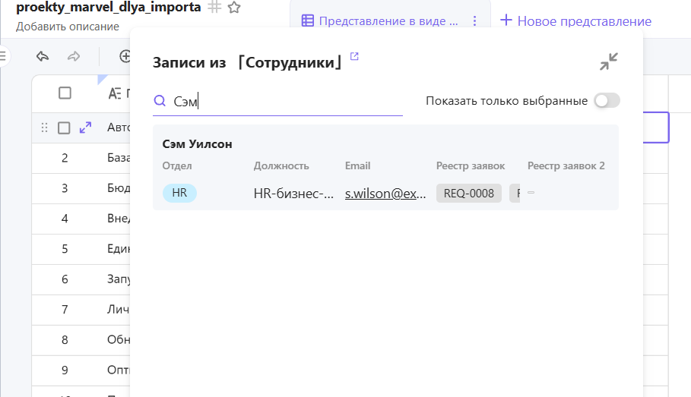Click Добавить описание text
Viewport: 691px width, 397px height.
tap(68, 27)
